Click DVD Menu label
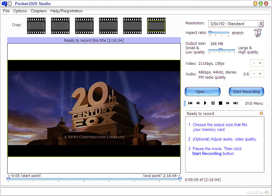This screenshot has width=272, height=196. 254,103
